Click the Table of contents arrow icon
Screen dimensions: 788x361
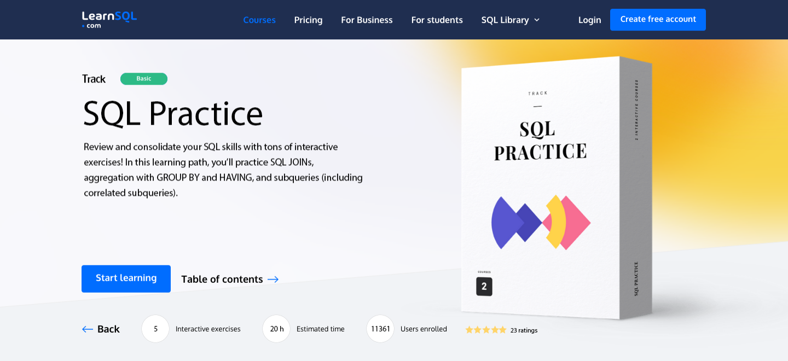(273, 280)
